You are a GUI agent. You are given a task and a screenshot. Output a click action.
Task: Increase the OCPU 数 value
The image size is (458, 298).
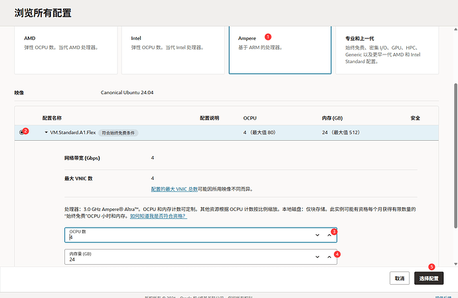coord(329,235)
